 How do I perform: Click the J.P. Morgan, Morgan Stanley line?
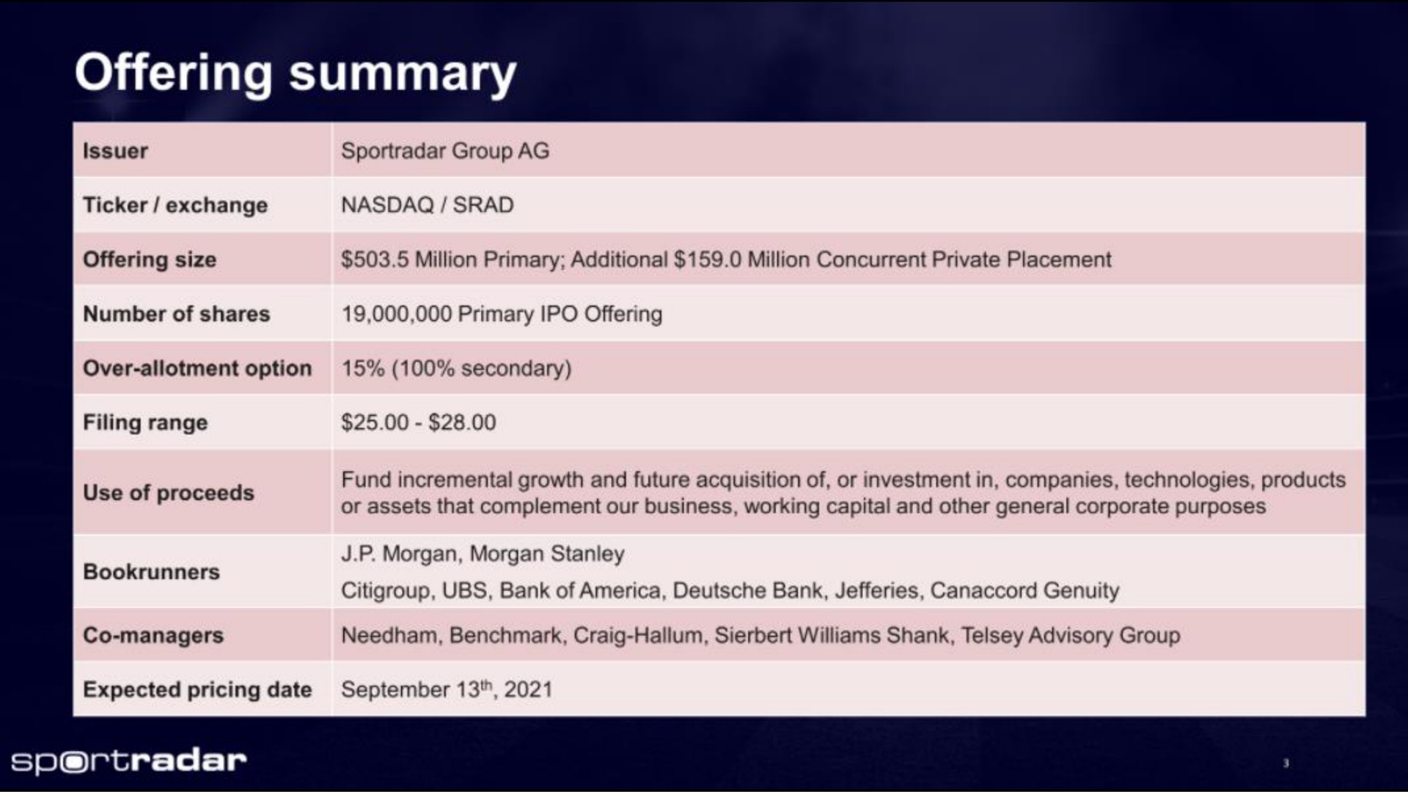point(483,554)
